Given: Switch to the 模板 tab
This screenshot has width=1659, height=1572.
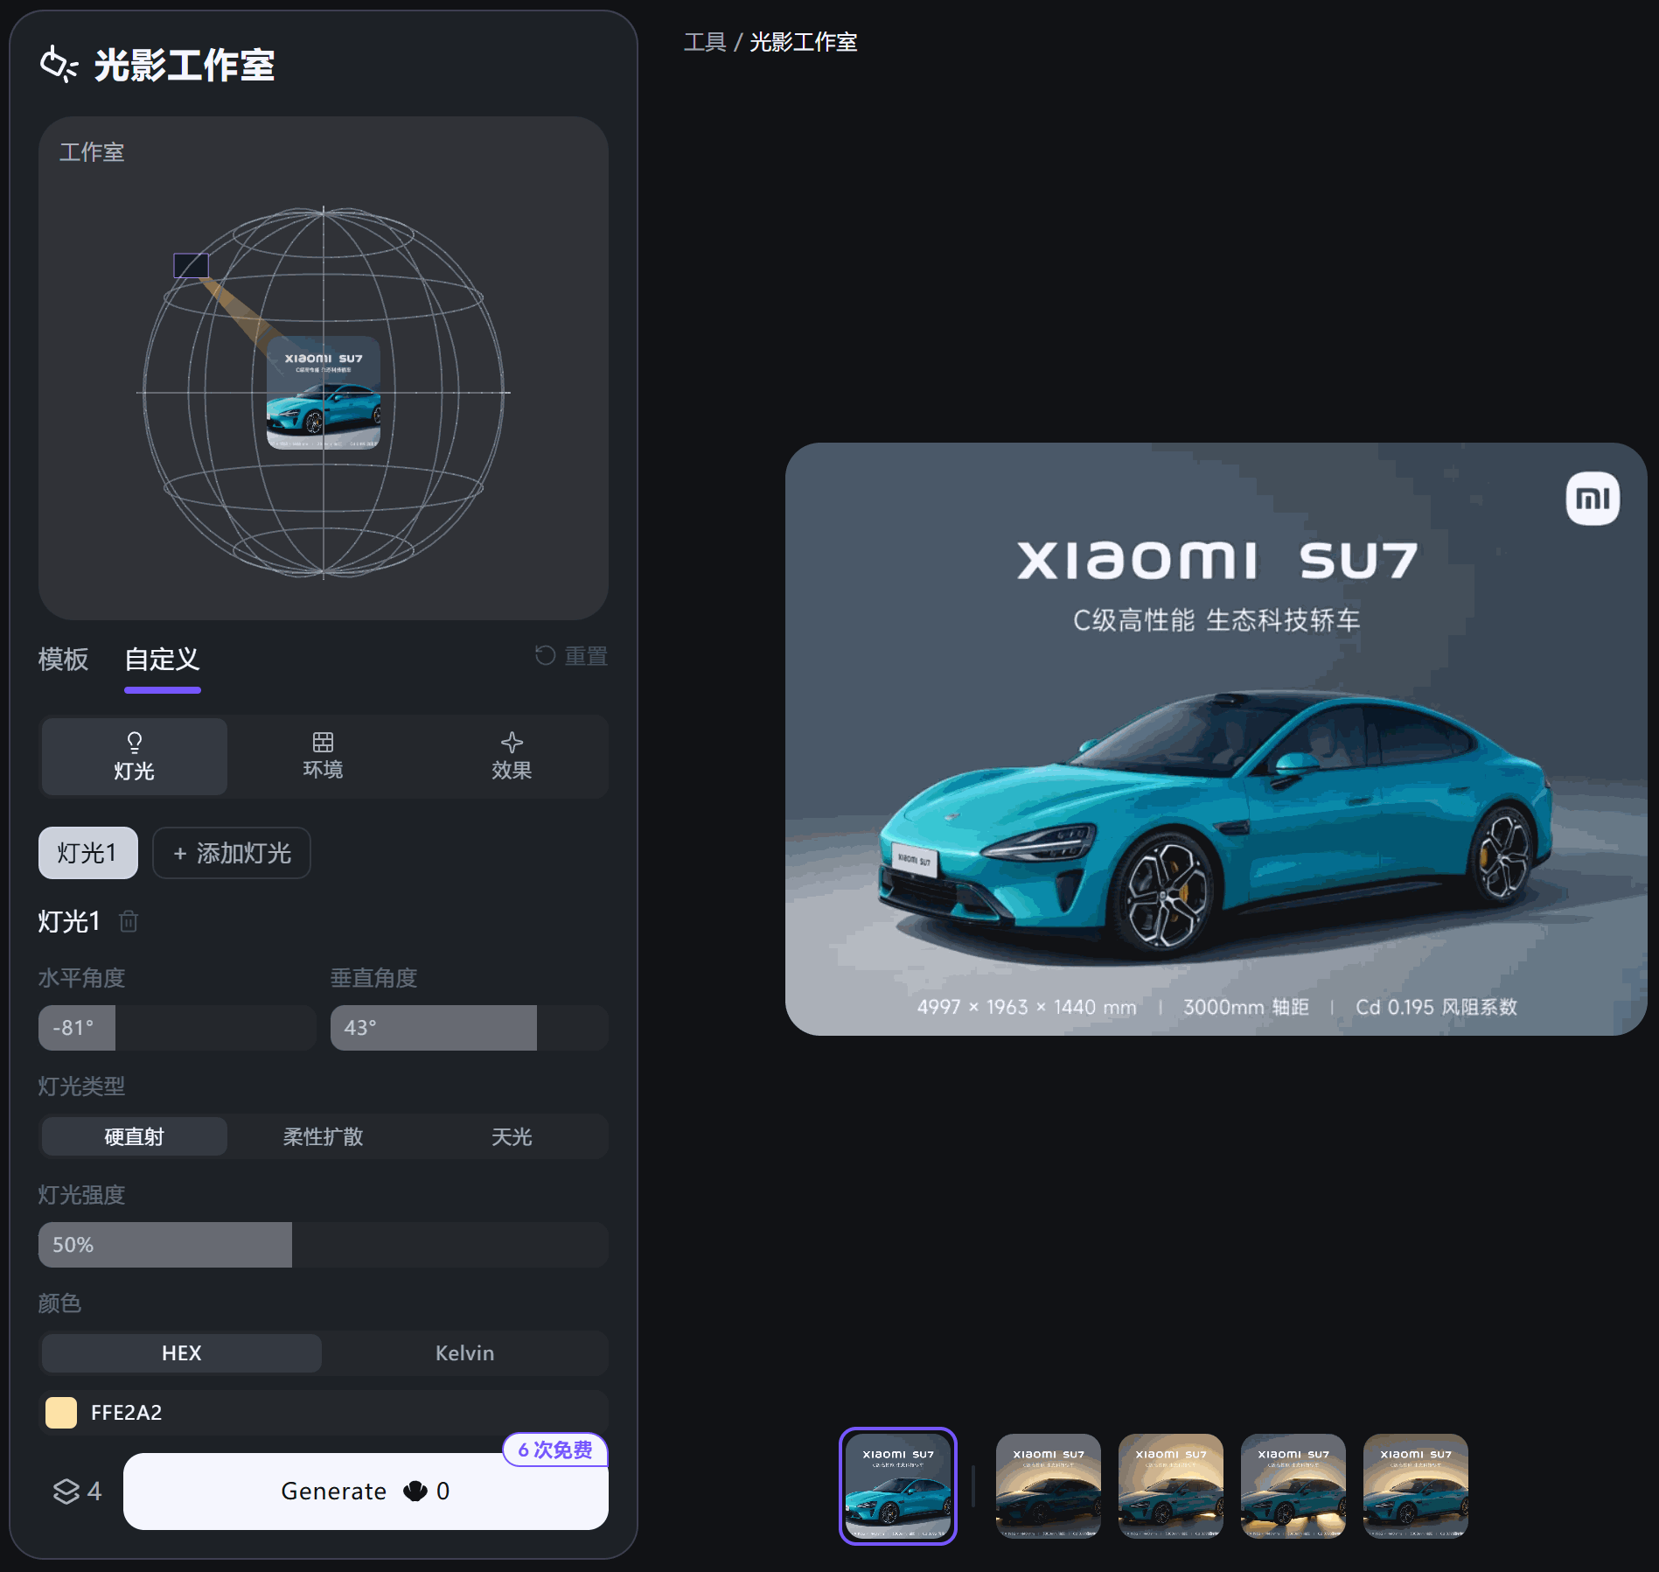Looking at the screenshot, I should [63, 659].
